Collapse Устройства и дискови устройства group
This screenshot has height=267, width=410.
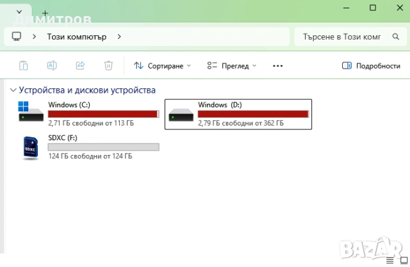tap(13, 90)
